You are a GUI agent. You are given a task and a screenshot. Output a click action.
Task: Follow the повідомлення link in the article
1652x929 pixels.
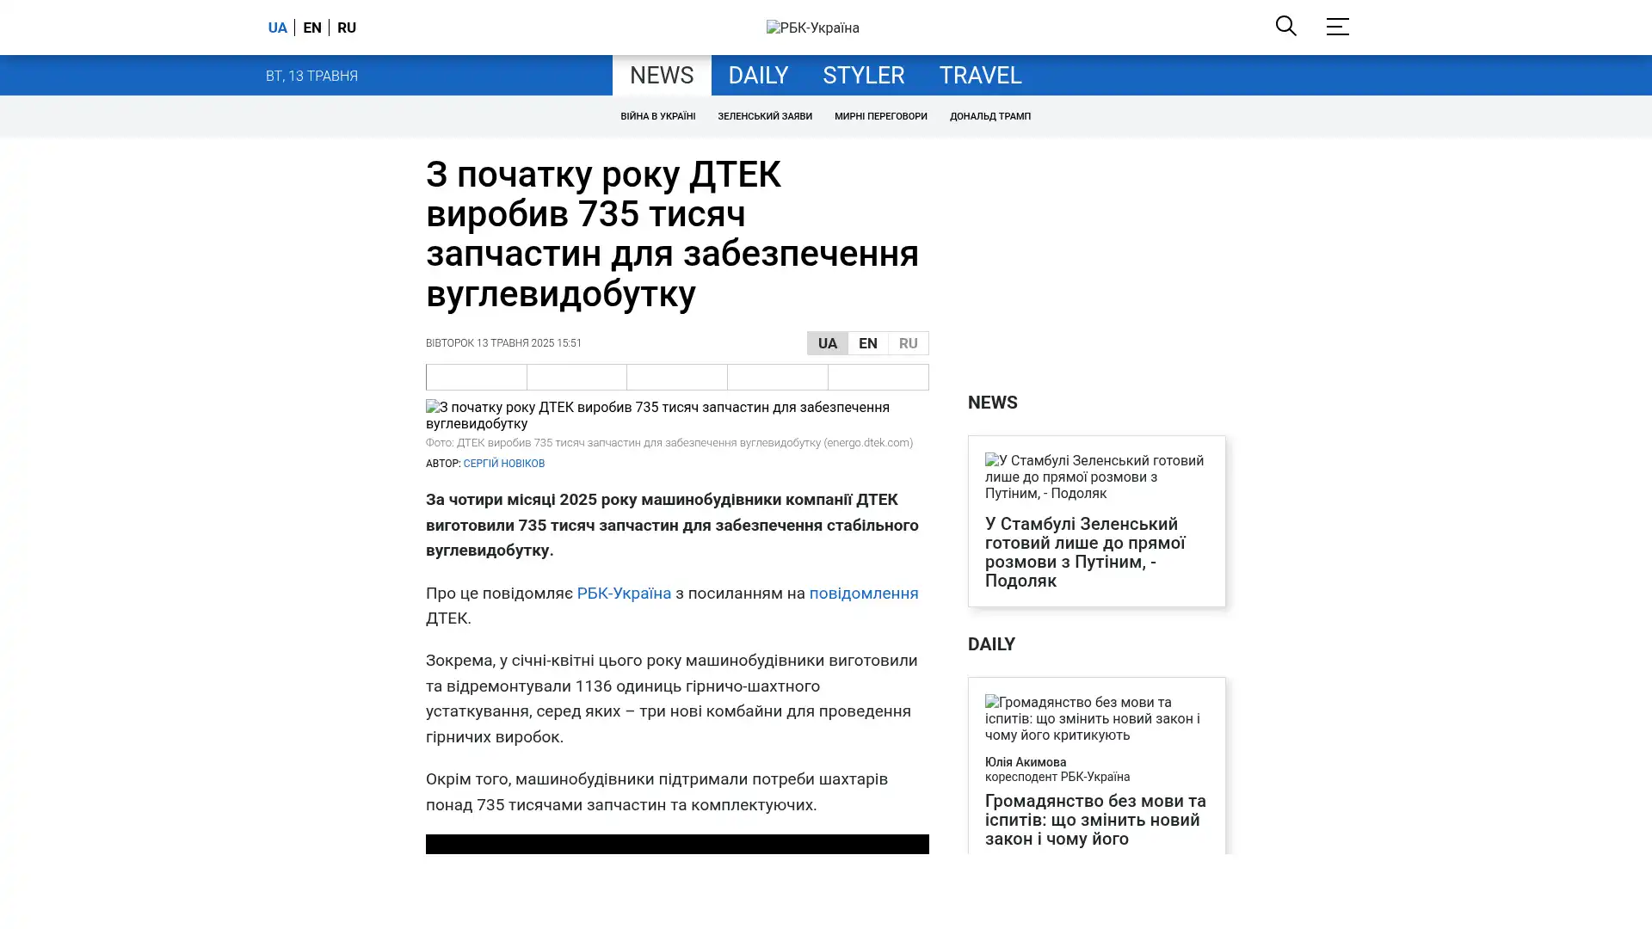pyautogui.click(x=863, y=593)
